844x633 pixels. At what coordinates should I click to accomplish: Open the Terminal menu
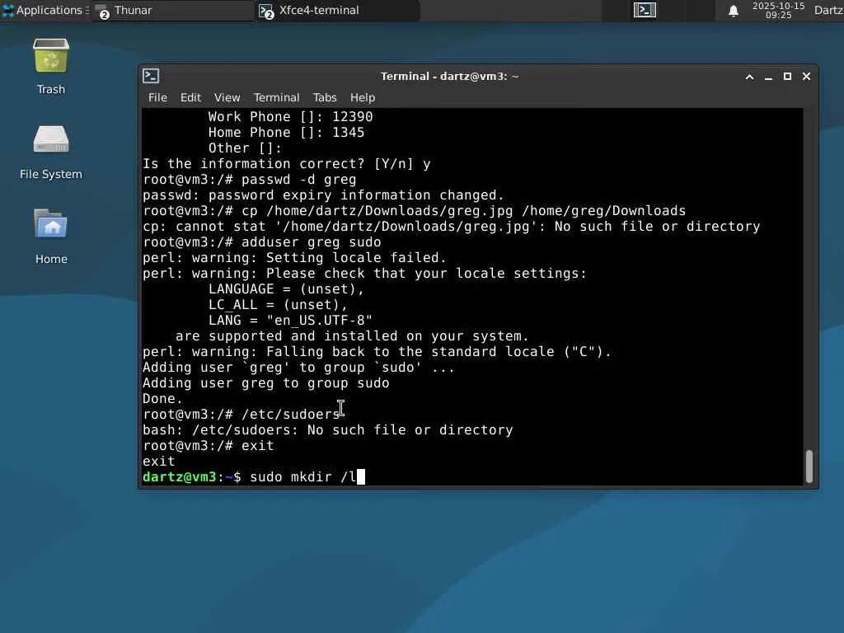point(277,97)
